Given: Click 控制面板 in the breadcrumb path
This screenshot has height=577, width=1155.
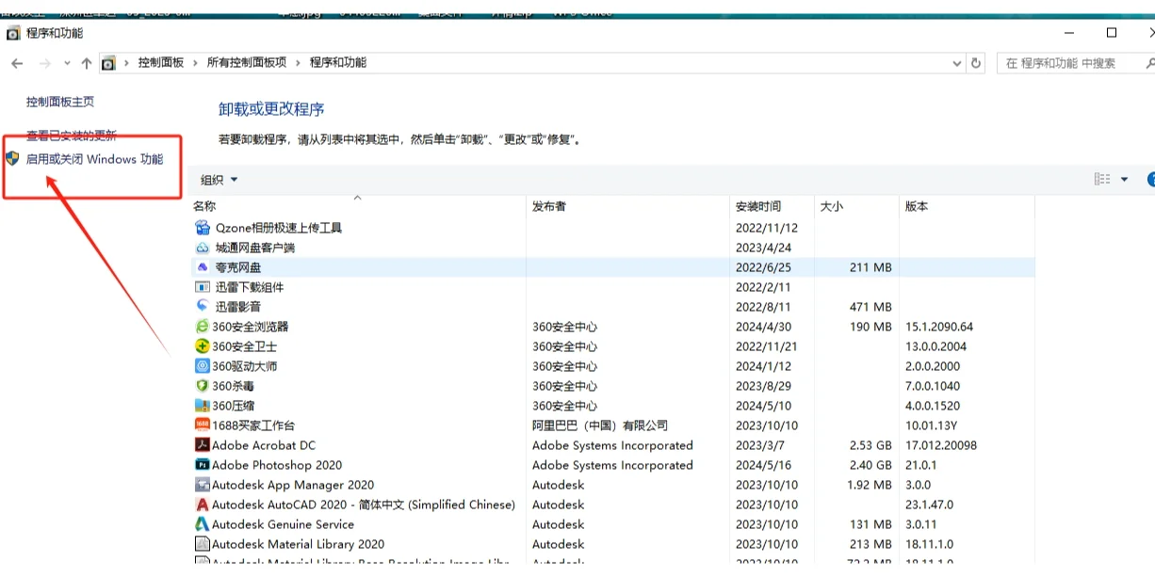Looking at the screenshot, I should [x=161, y=63].
